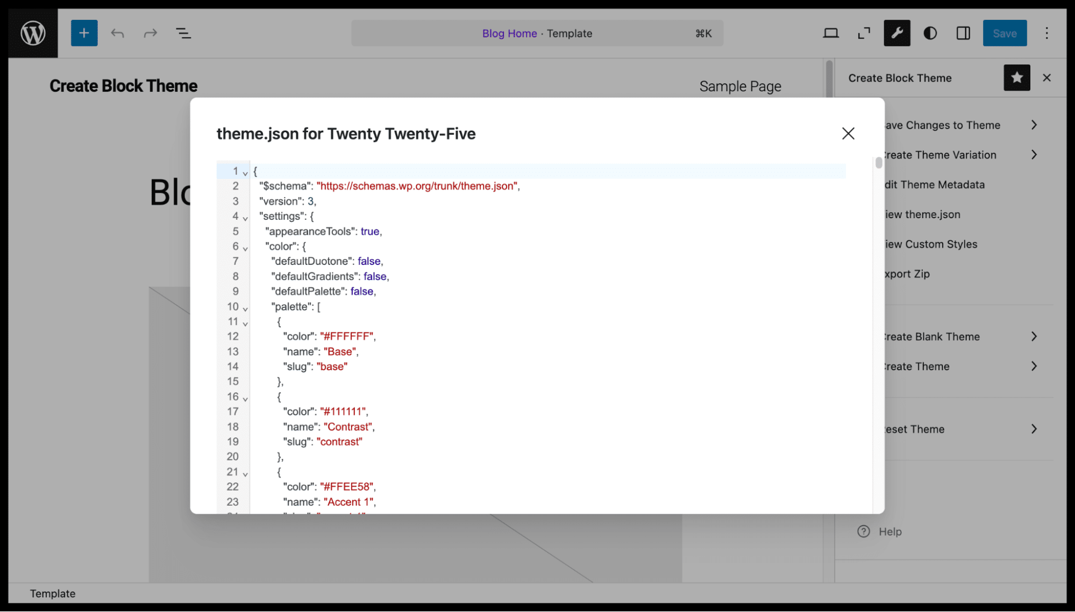Open the Styles half-circle icon
This screenshot has height=612, width=1075.
click(x=930, y=33)
